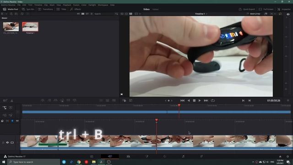Click the Source Overwrite icon
293x165 pixels.
(x=75, y=101)
